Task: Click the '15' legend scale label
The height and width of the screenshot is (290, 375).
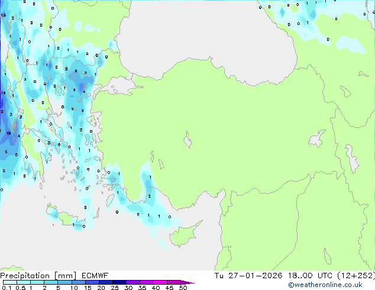Action: [88, 288]
